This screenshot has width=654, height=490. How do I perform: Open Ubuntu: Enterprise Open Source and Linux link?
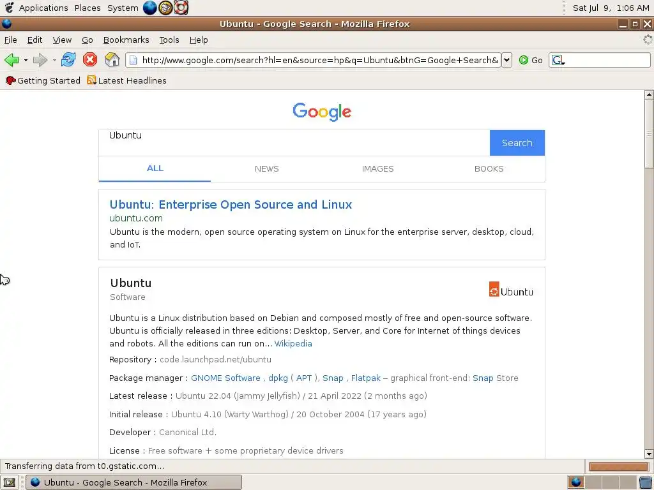[231, 205]
